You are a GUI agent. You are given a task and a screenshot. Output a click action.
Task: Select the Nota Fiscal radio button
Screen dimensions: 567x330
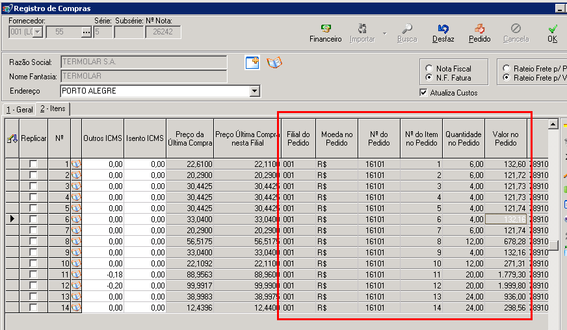[429, 68]
